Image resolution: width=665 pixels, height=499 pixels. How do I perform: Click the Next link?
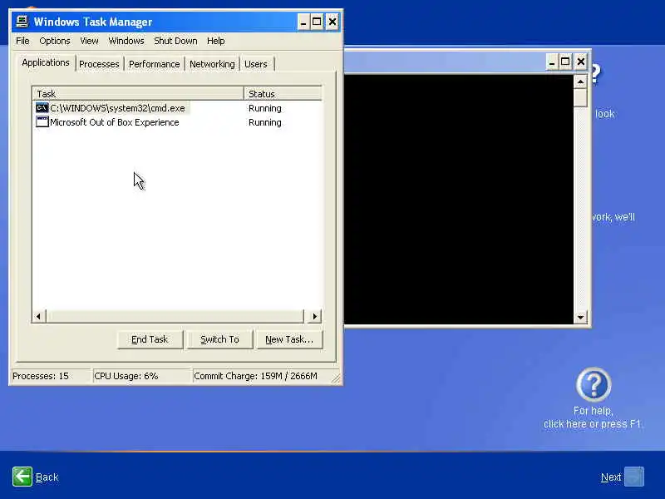[x=611, y=477]
